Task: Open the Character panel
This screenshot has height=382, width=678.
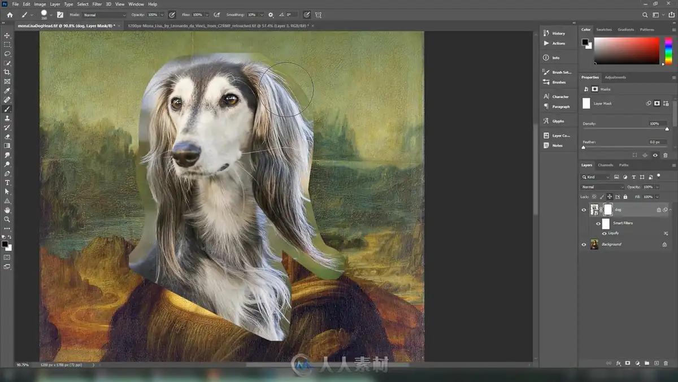Action: click(556, 97)
